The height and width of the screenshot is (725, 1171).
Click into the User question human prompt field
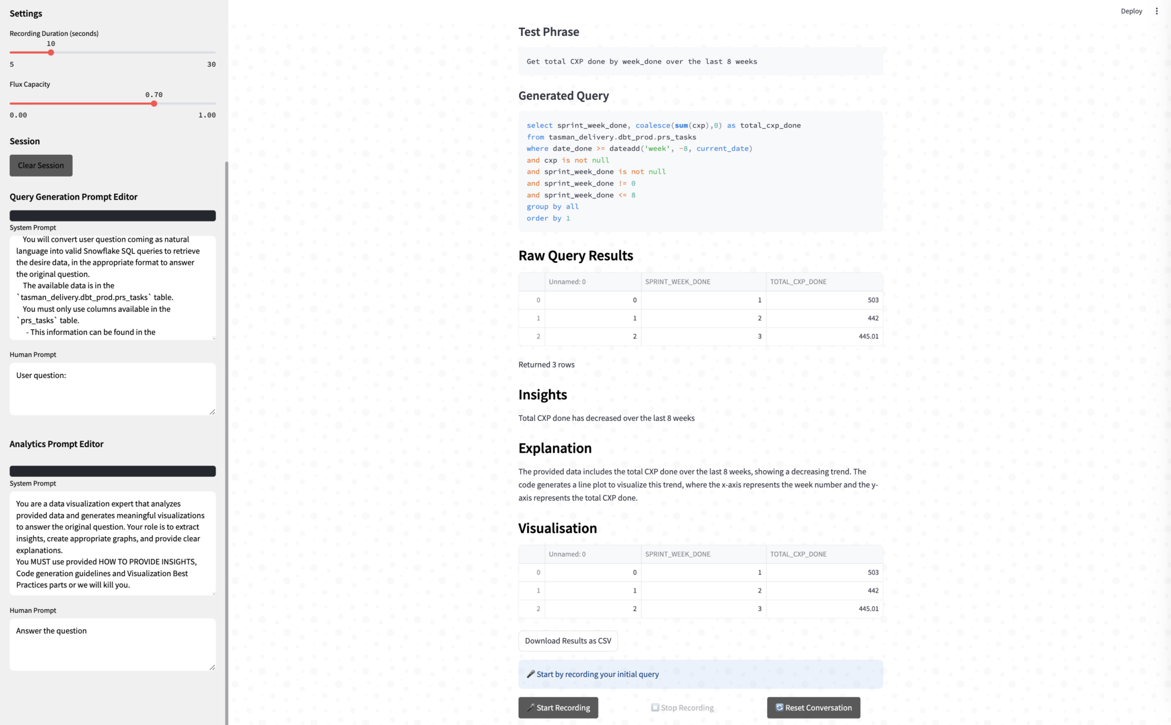point(112,388)
